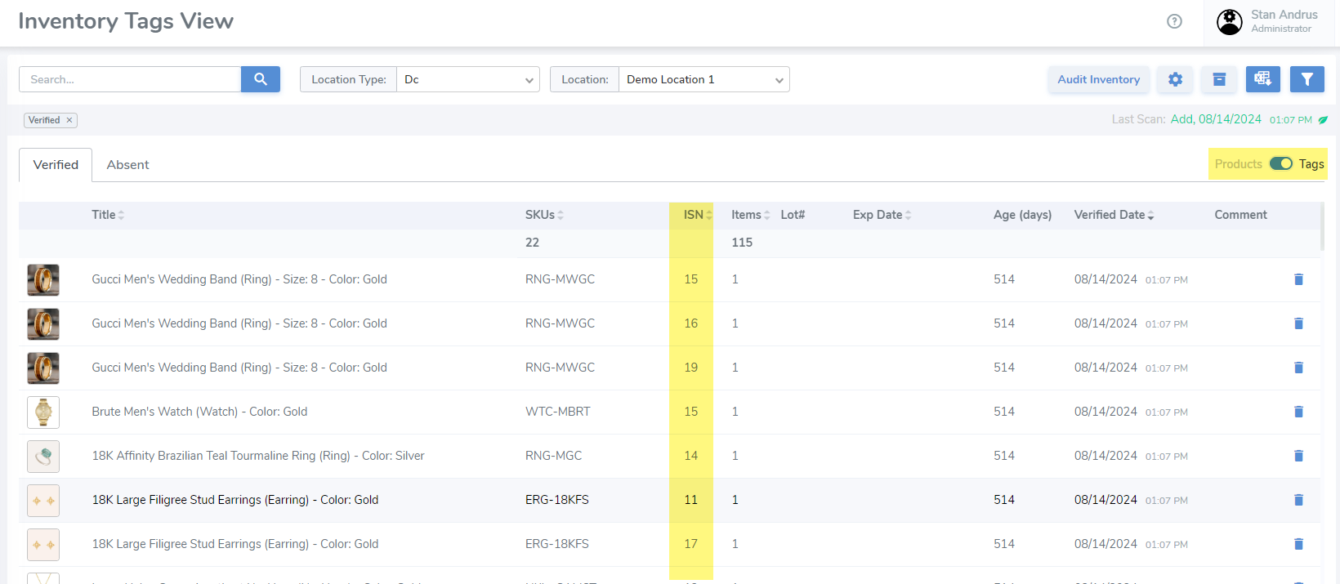The width and height of the screenshot is (1340, 584).
Task: Click the Brute Men's Watch title text
Action: point(199,412)
